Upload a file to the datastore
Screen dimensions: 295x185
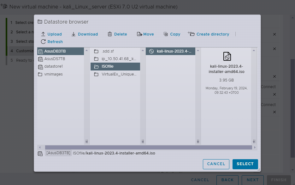pyautogui.click(x=51, y=34)
